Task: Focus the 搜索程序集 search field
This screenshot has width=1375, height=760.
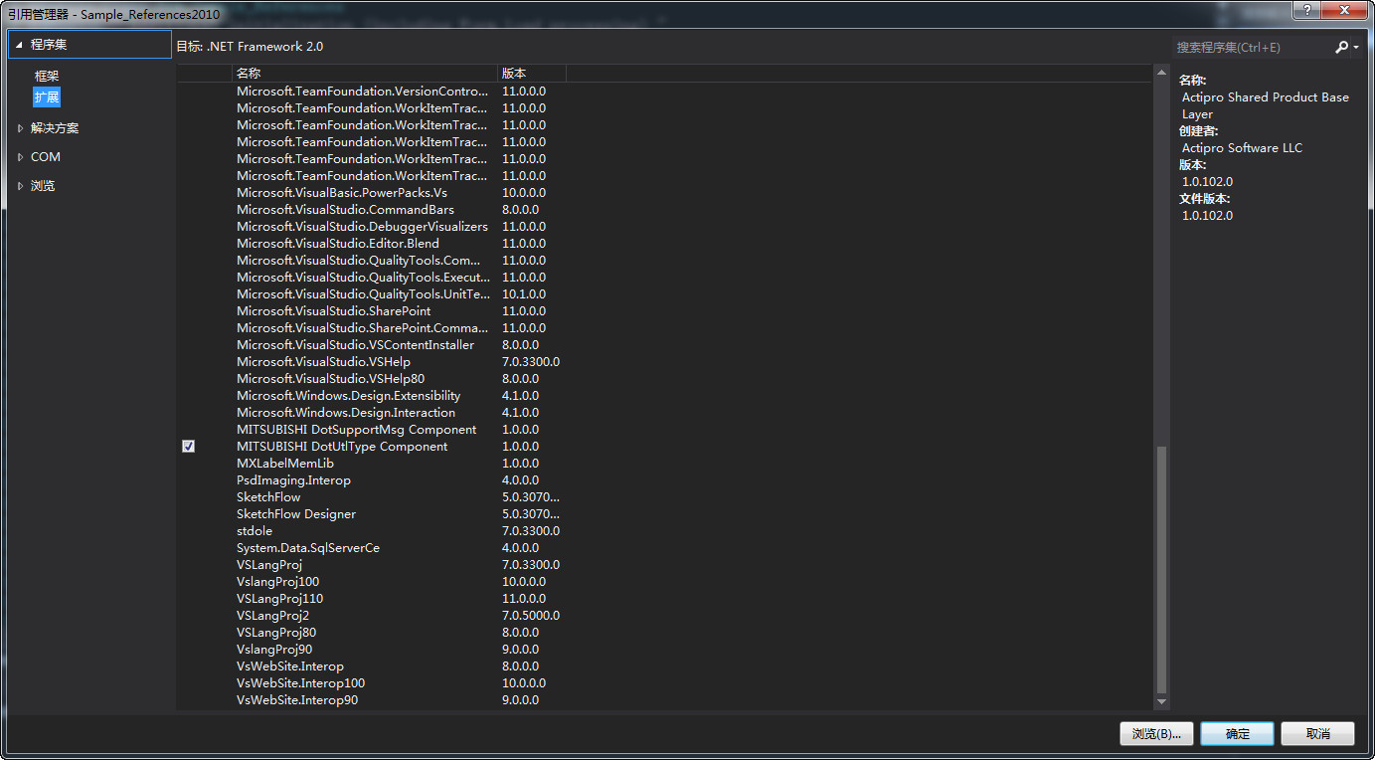Action: click(x=1251, y=47)
